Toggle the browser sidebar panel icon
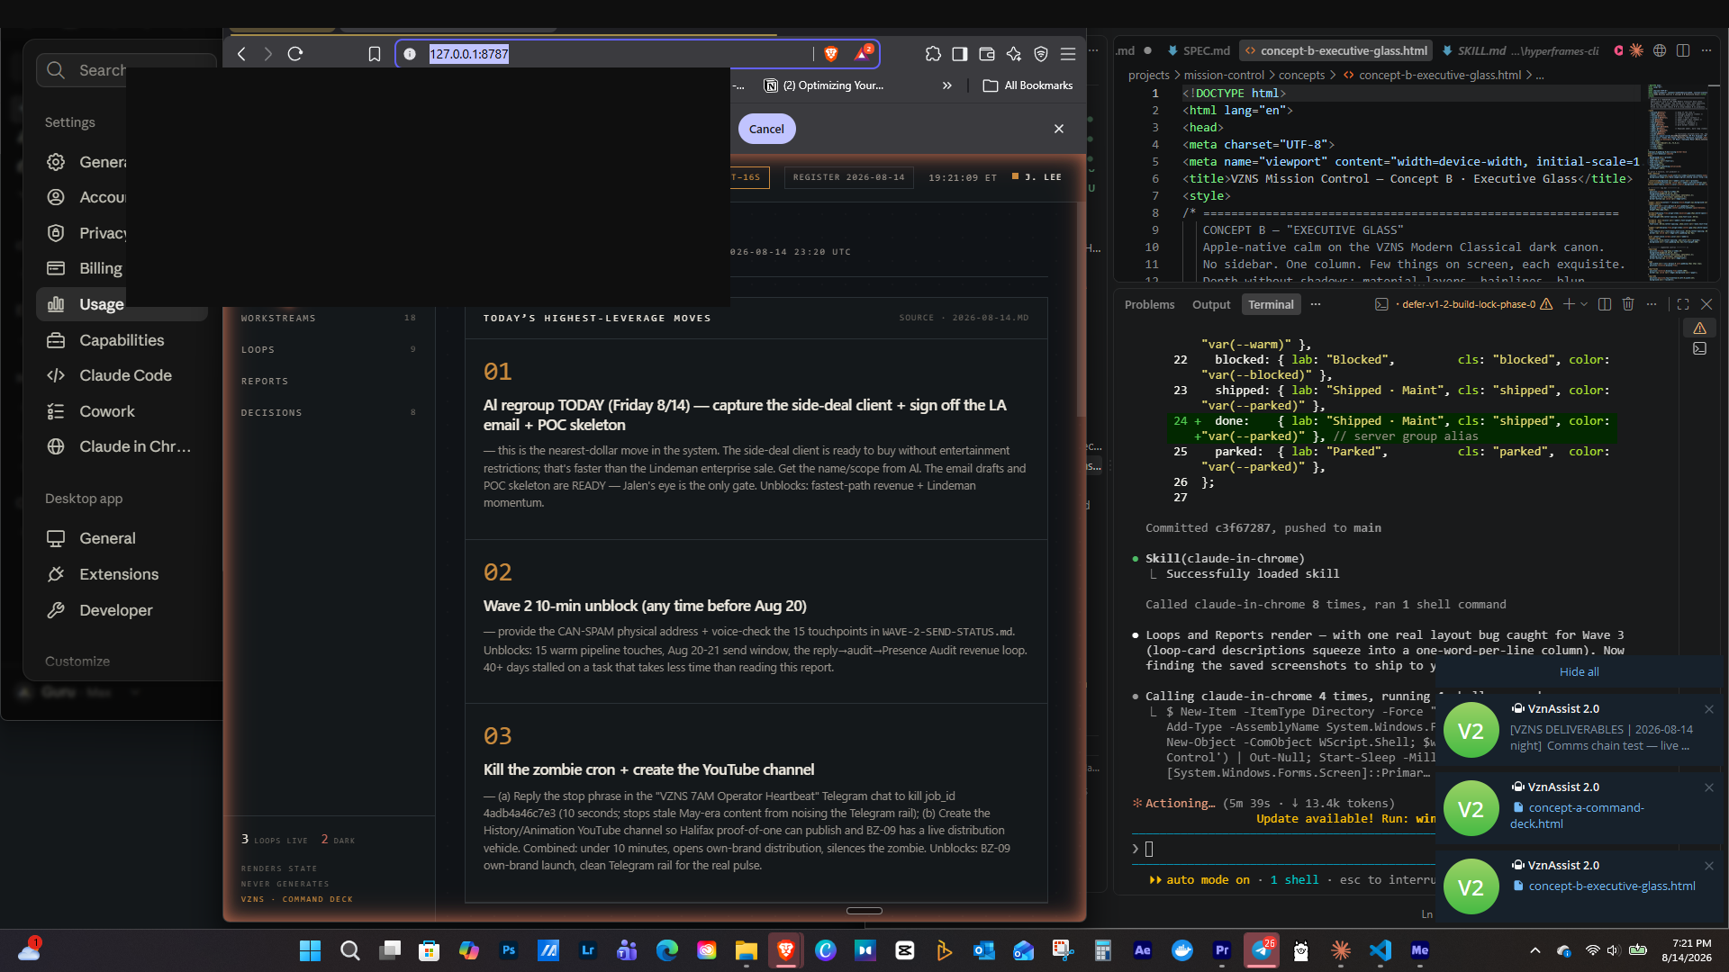The image size is (1729, 972). tap(960, 54)
